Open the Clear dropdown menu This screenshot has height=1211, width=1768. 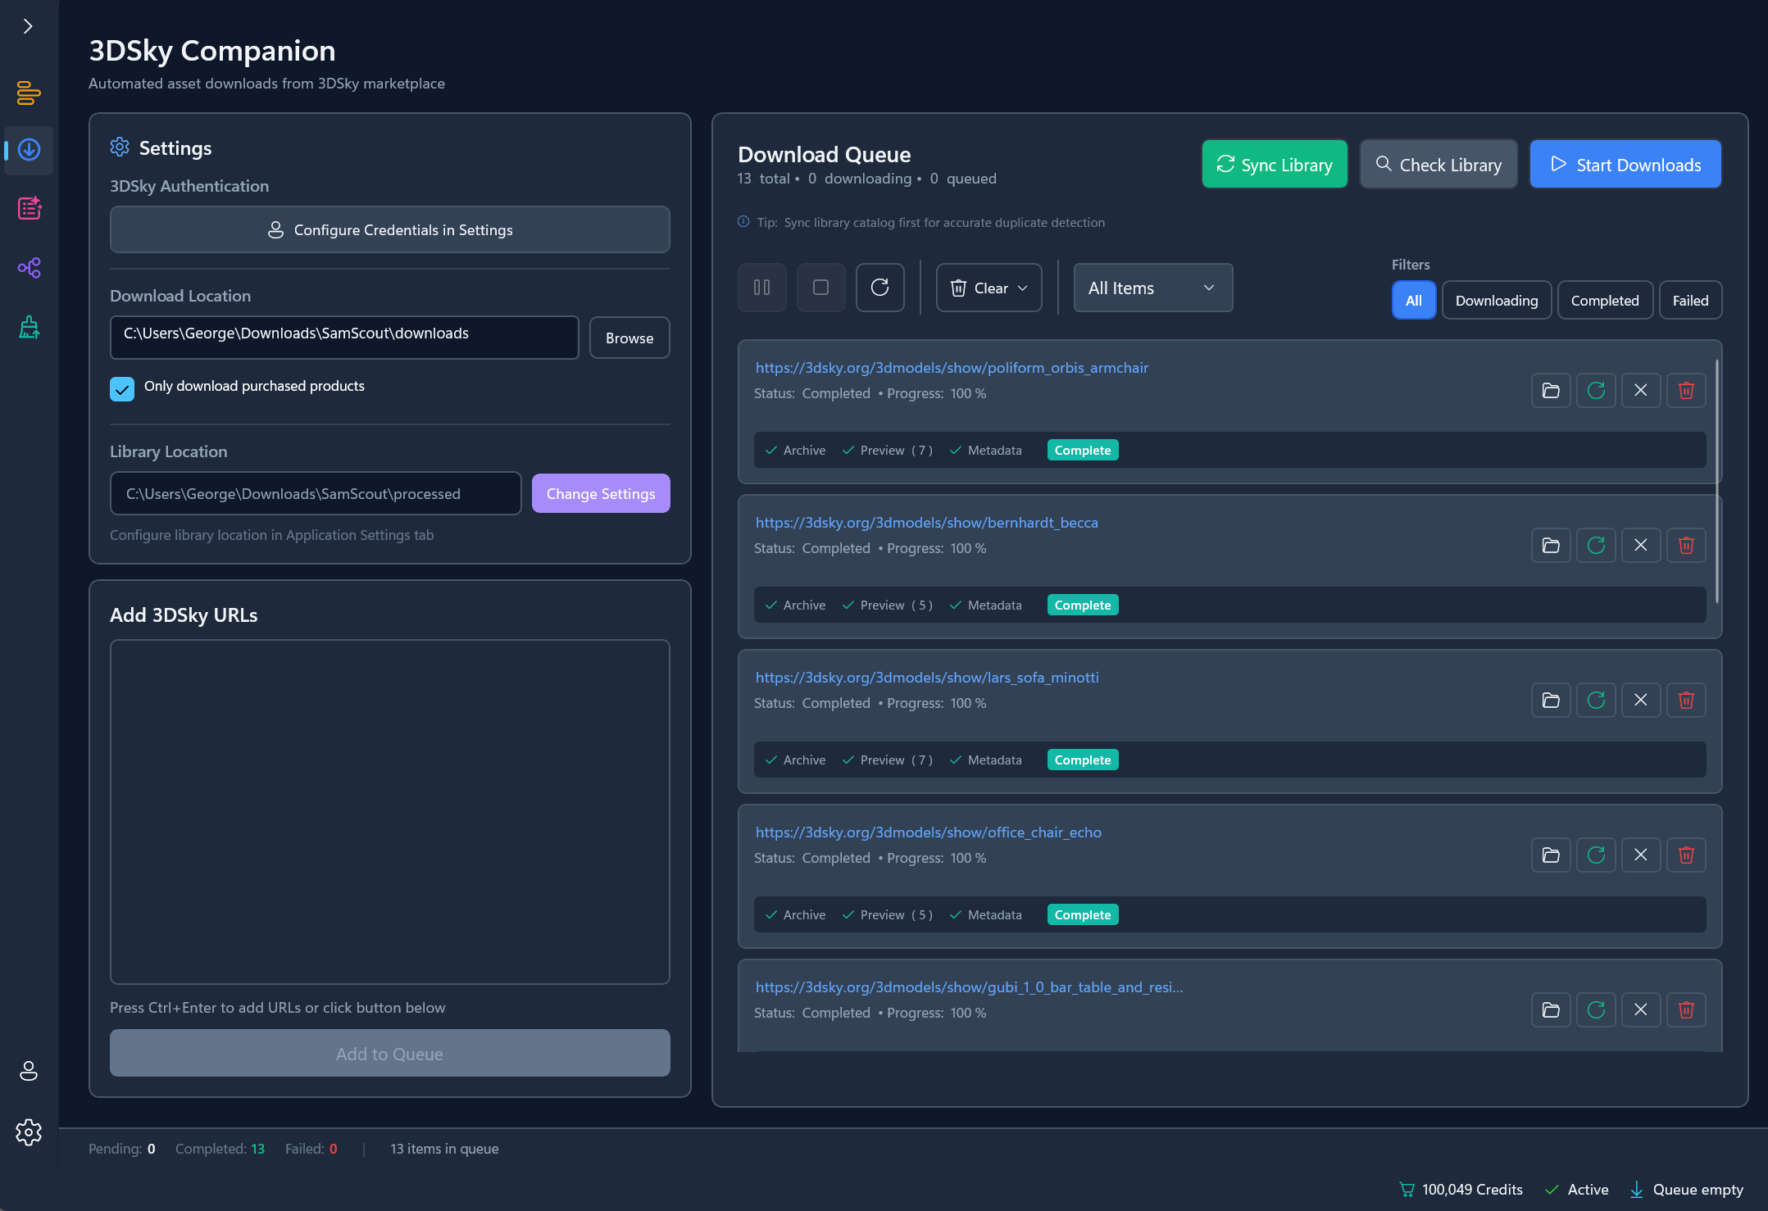[989, 288]
